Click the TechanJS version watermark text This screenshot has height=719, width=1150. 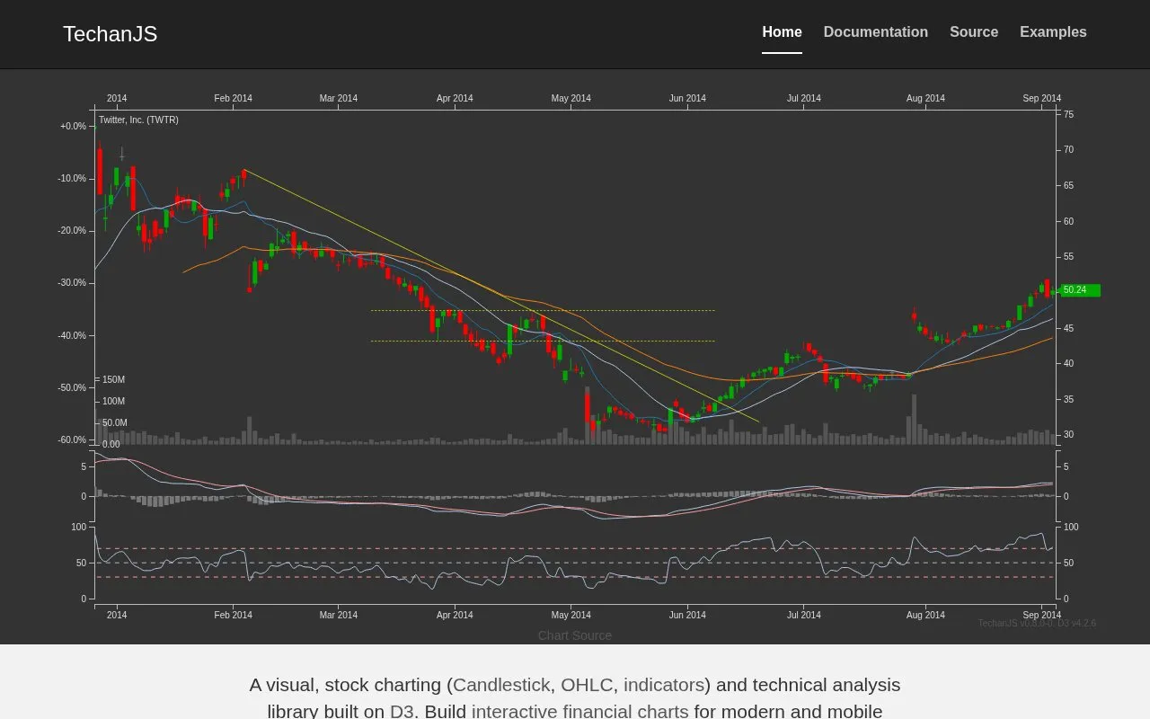tap(1037, 623)
